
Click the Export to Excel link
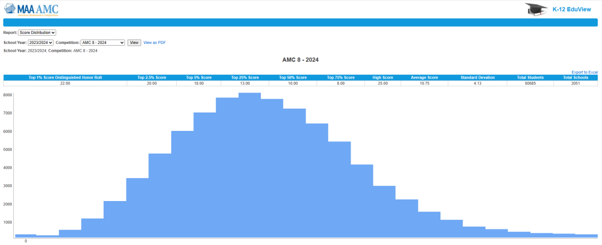click(584, 72)
